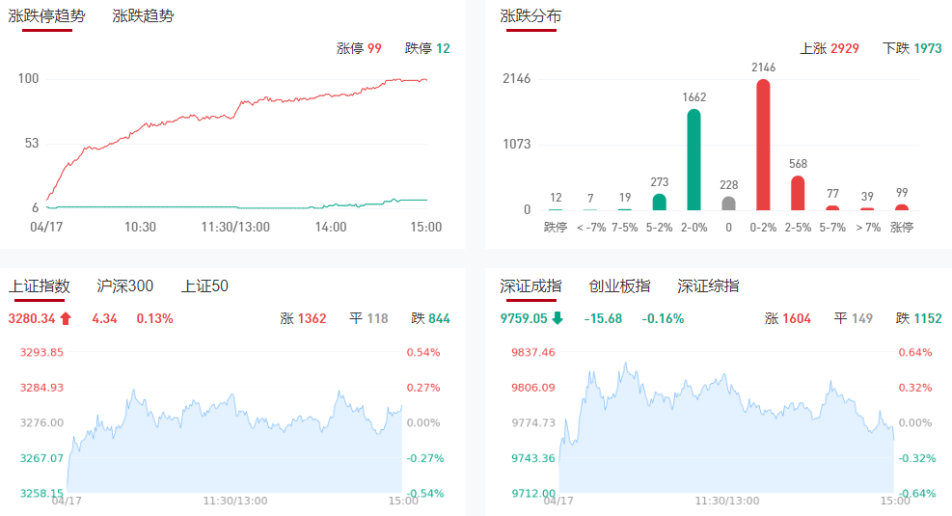Click the 涨停 99 legend label
The width and height of the screenshot is (952, 516).
tap(359, 48)
